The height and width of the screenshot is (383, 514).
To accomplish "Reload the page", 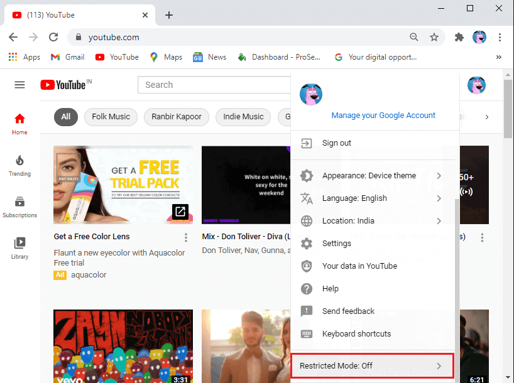I will tap(53, 37).
